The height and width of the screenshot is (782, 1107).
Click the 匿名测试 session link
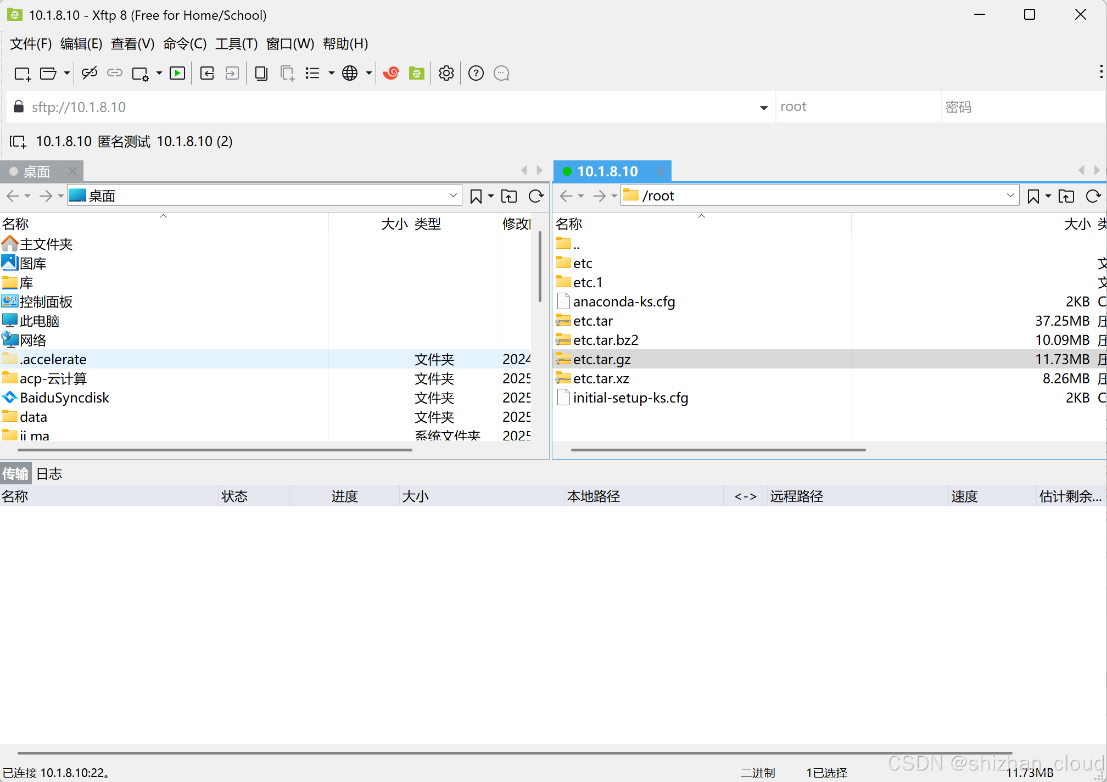(124, 142)
